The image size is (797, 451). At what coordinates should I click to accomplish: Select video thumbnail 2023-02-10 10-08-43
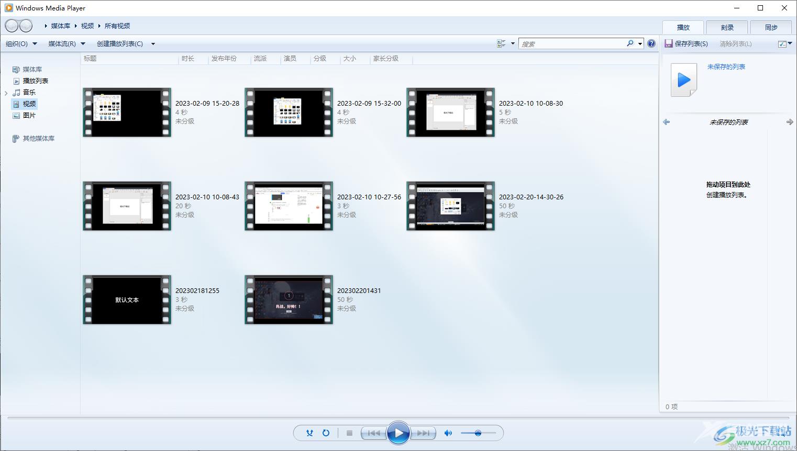[127, 206]
